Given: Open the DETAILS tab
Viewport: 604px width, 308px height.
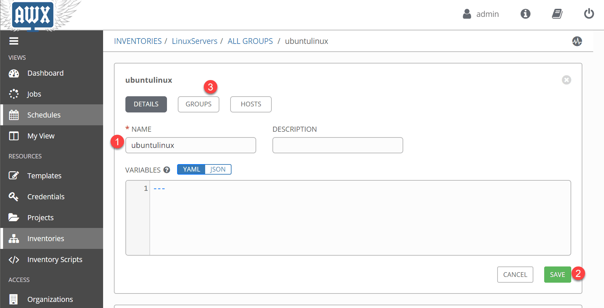Looking at the screenshot, I should tap(146, 104).
